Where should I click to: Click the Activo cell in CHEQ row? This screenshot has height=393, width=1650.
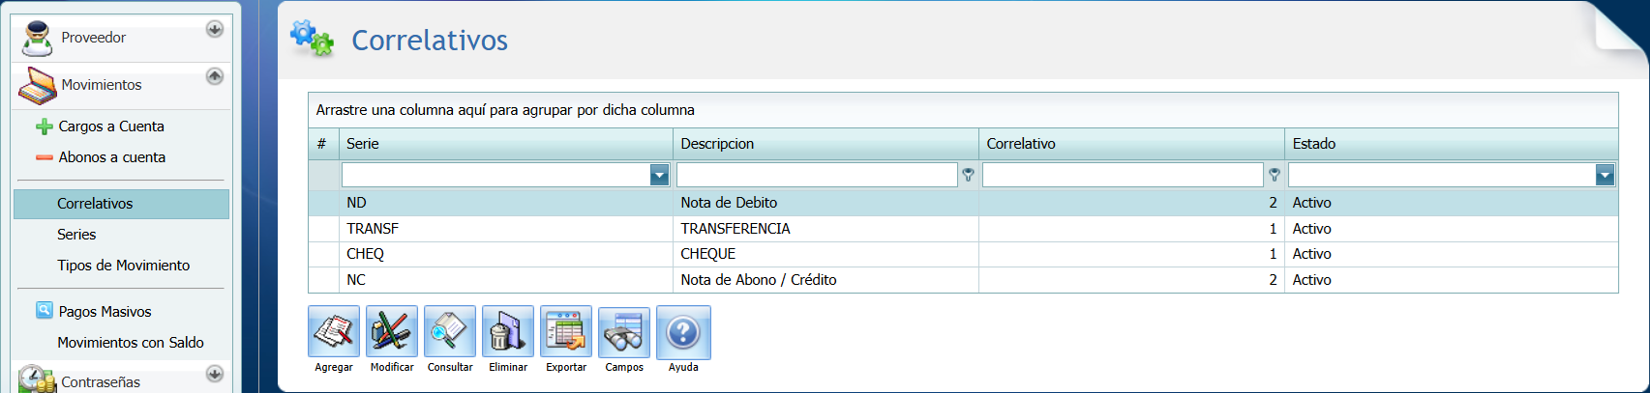pos(1451,254)
